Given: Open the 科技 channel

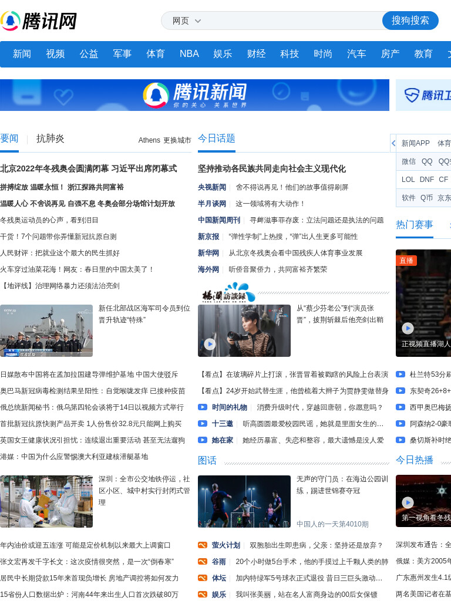Looking at the screenshot, I should 290,53.
